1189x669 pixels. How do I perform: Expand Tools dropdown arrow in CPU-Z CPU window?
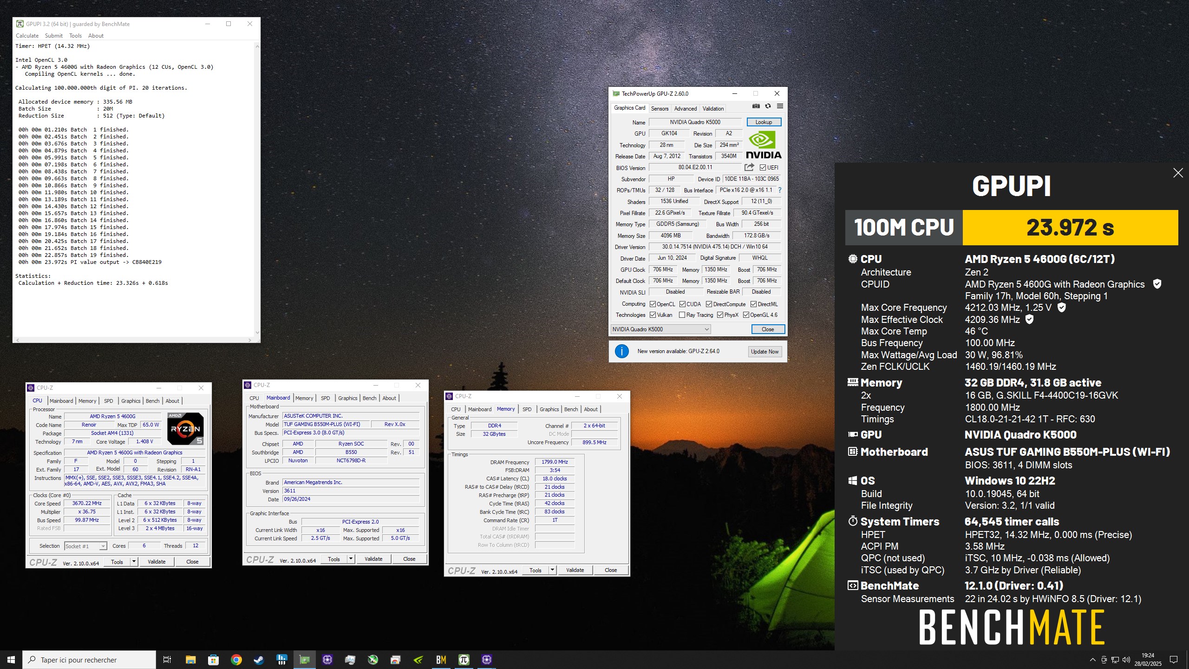pos(134,562)
